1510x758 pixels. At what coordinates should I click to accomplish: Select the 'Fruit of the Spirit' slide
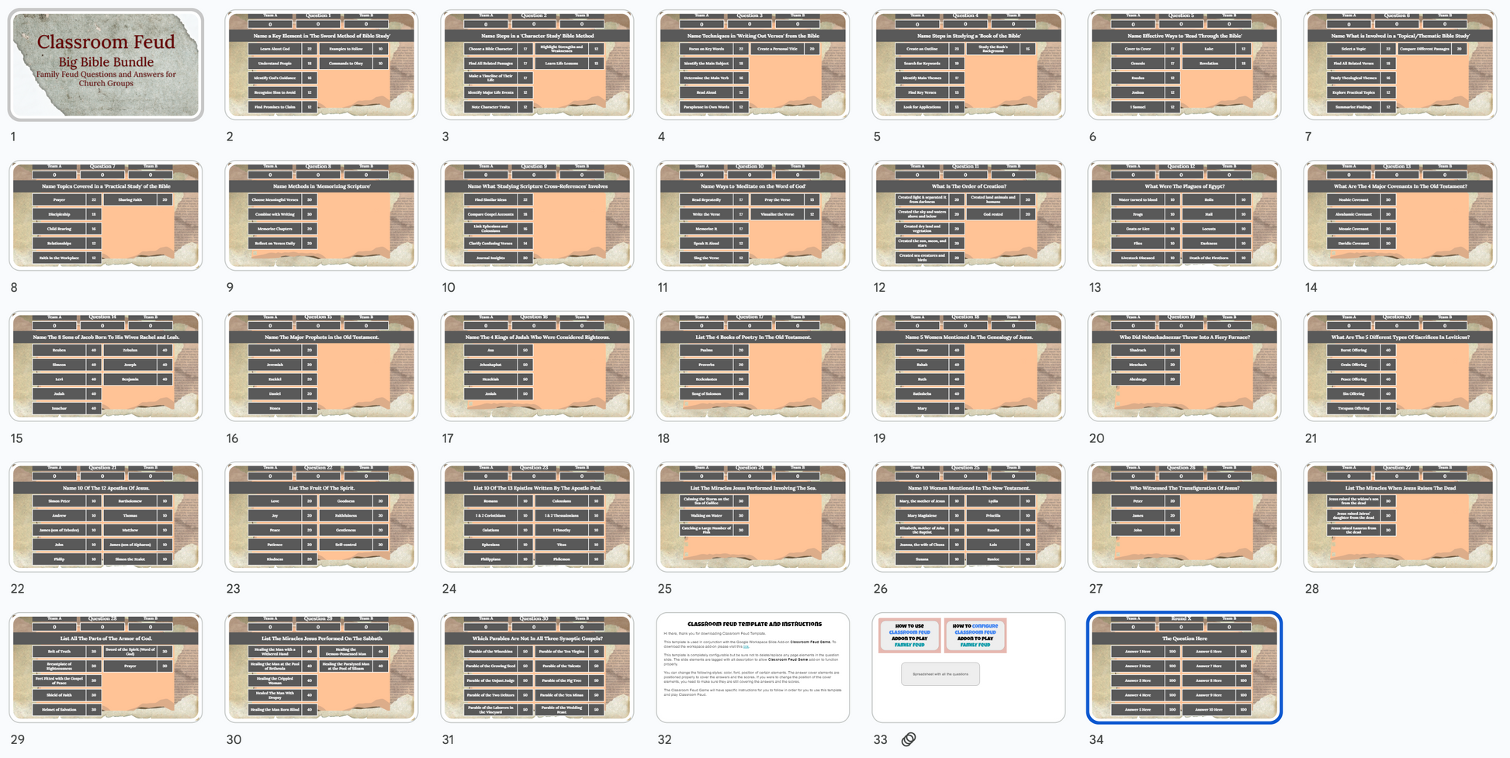point(321,517)
